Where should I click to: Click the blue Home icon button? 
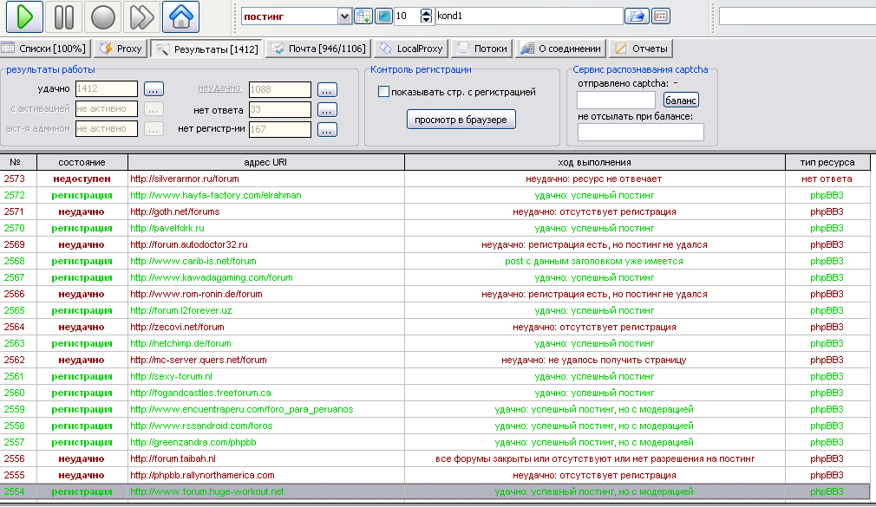[180, 16]
